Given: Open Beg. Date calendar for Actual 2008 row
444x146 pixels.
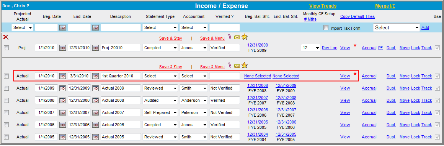Looking at the screenshot, I should click(62, 100).
